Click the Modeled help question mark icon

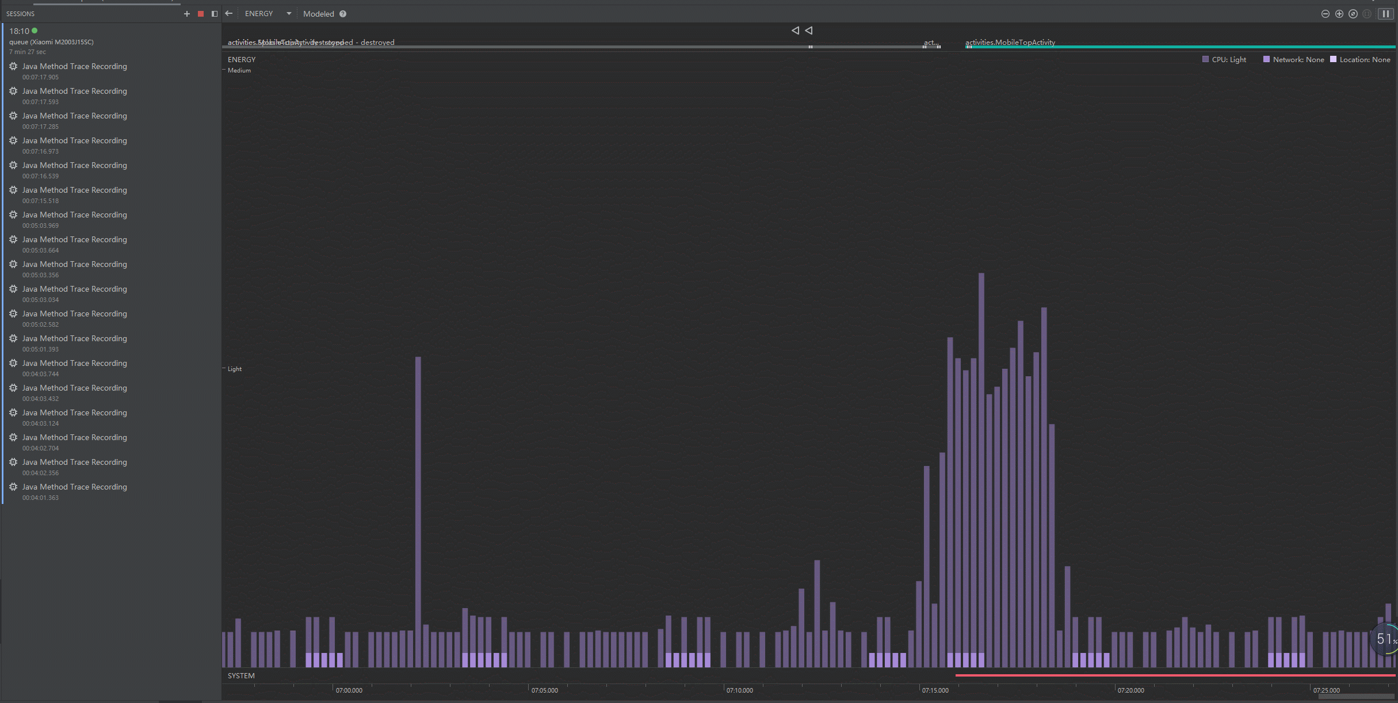[343, 14]
